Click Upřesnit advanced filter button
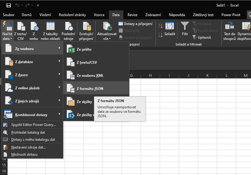 click(x=202, y=37)
